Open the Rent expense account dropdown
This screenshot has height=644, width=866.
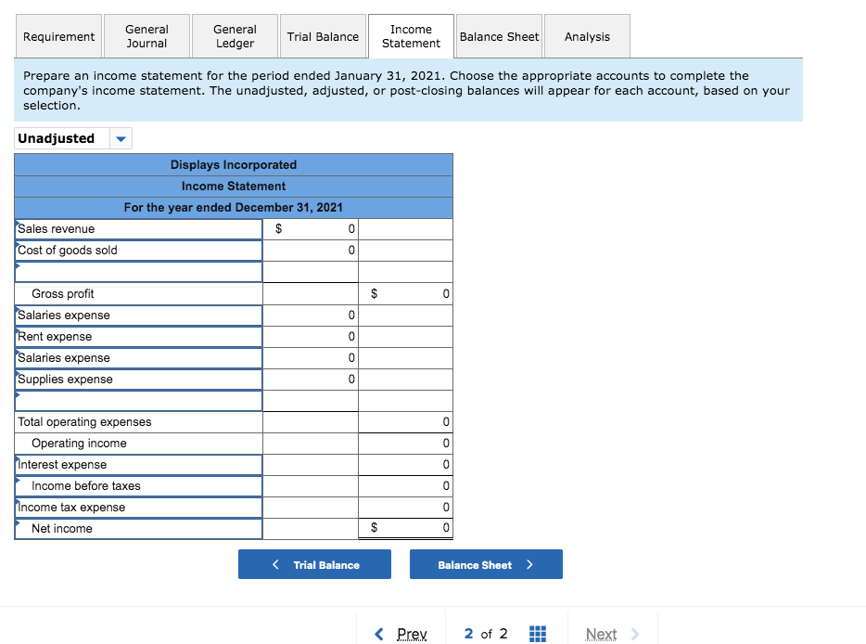pos(139,337)
